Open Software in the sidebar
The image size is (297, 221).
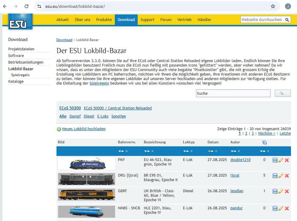click(16, 56)
